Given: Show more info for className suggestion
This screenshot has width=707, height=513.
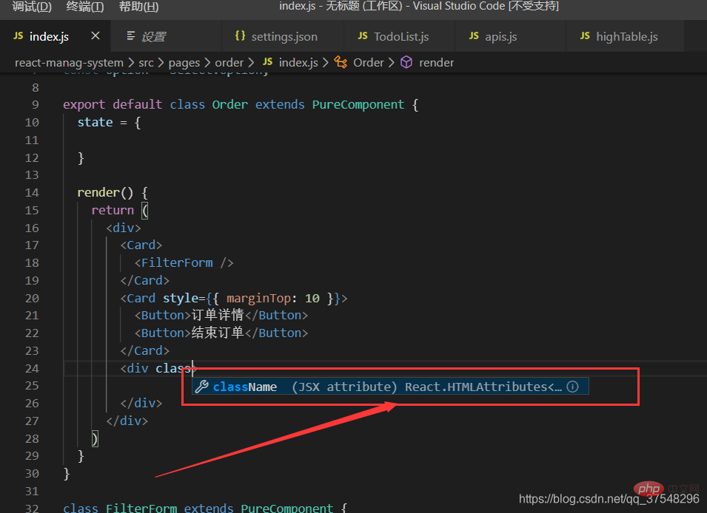Looking at the screenshot, I should (x=573, y=387).
